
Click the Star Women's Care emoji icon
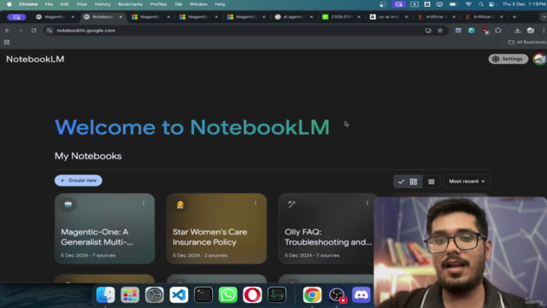(180, 204)
